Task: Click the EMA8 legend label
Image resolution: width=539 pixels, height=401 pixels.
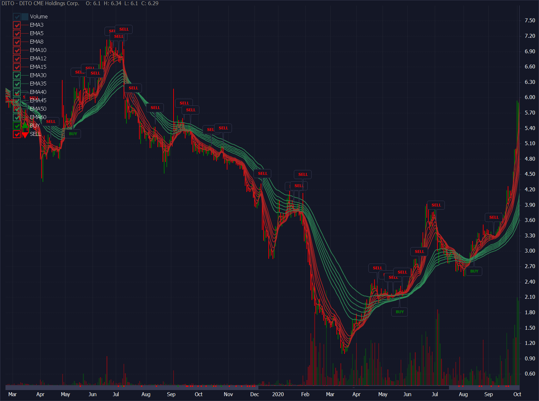Action: [36, 42]
